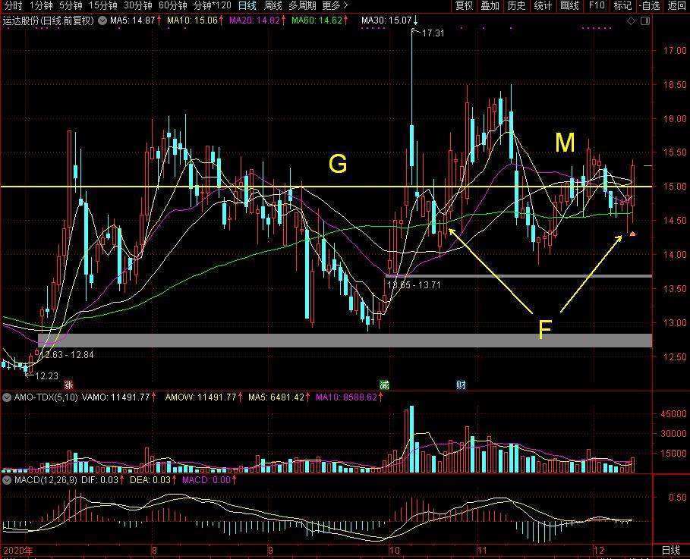The width and height of the screenshot is (690, 559).
Task: Select the 60分钟 period tab
Action: tap(172, 6)
